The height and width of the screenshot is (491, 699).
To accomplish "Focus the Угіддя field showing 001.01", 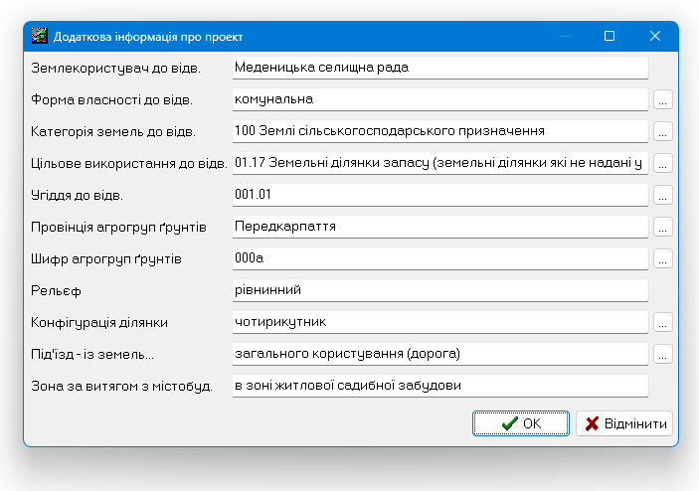I will pos(439,195).
